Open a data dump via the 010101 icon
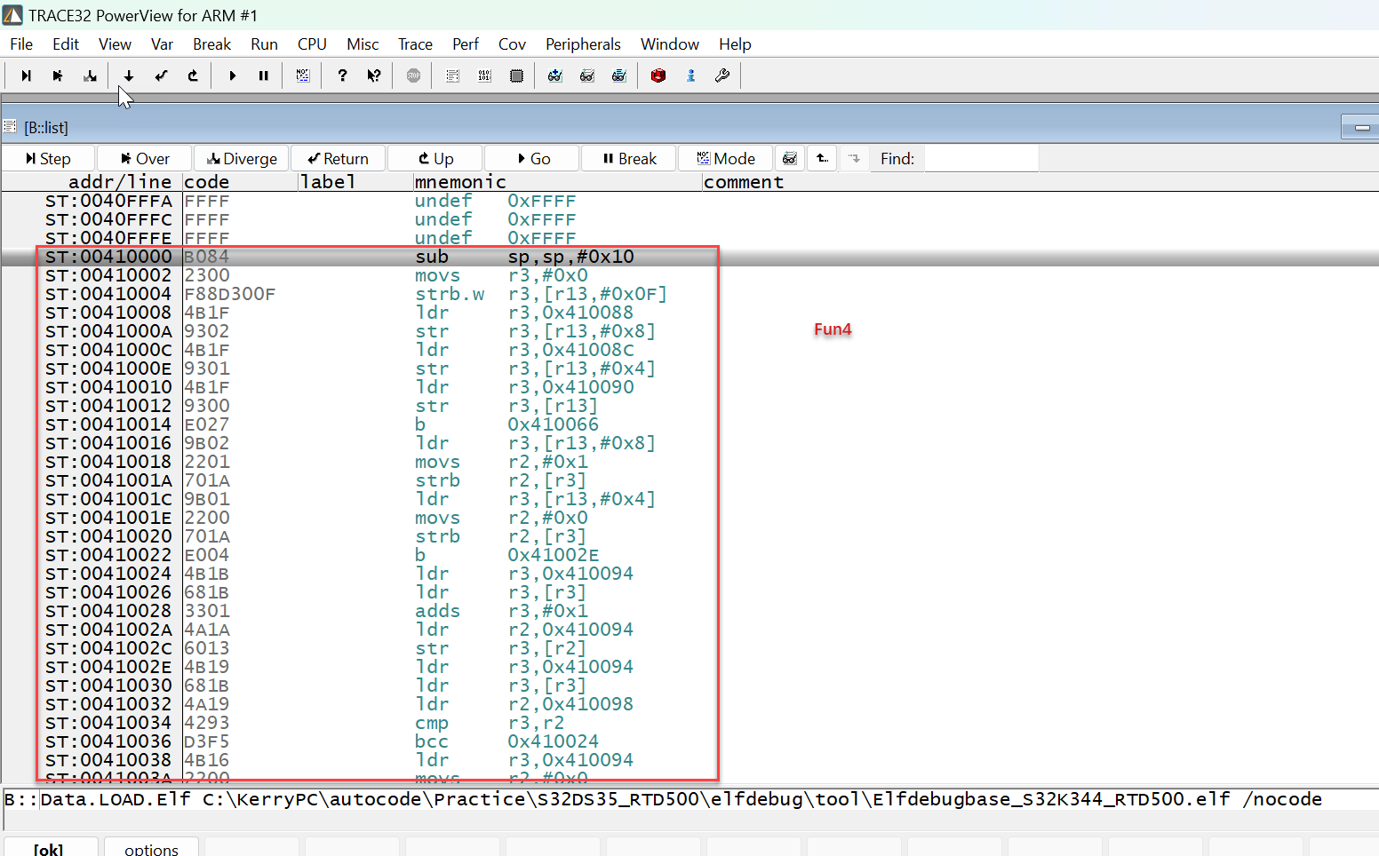Image resolution: width=1379 pixels, height=856 pixels. (x=484, y=75)
